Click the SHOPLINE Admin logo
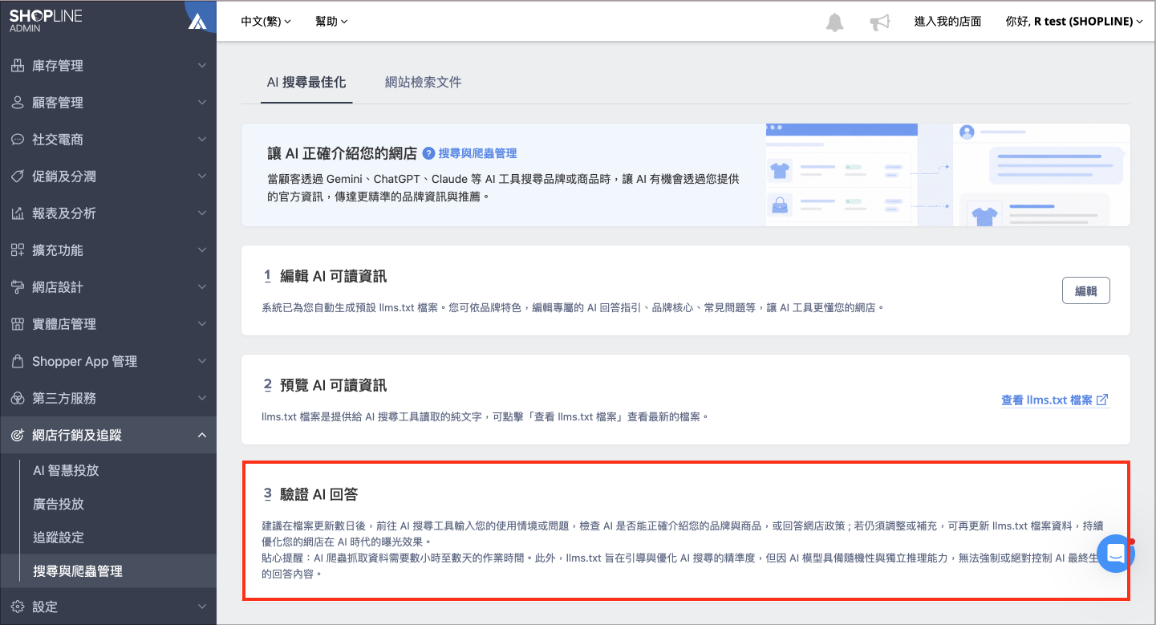 tap(46, 21)
